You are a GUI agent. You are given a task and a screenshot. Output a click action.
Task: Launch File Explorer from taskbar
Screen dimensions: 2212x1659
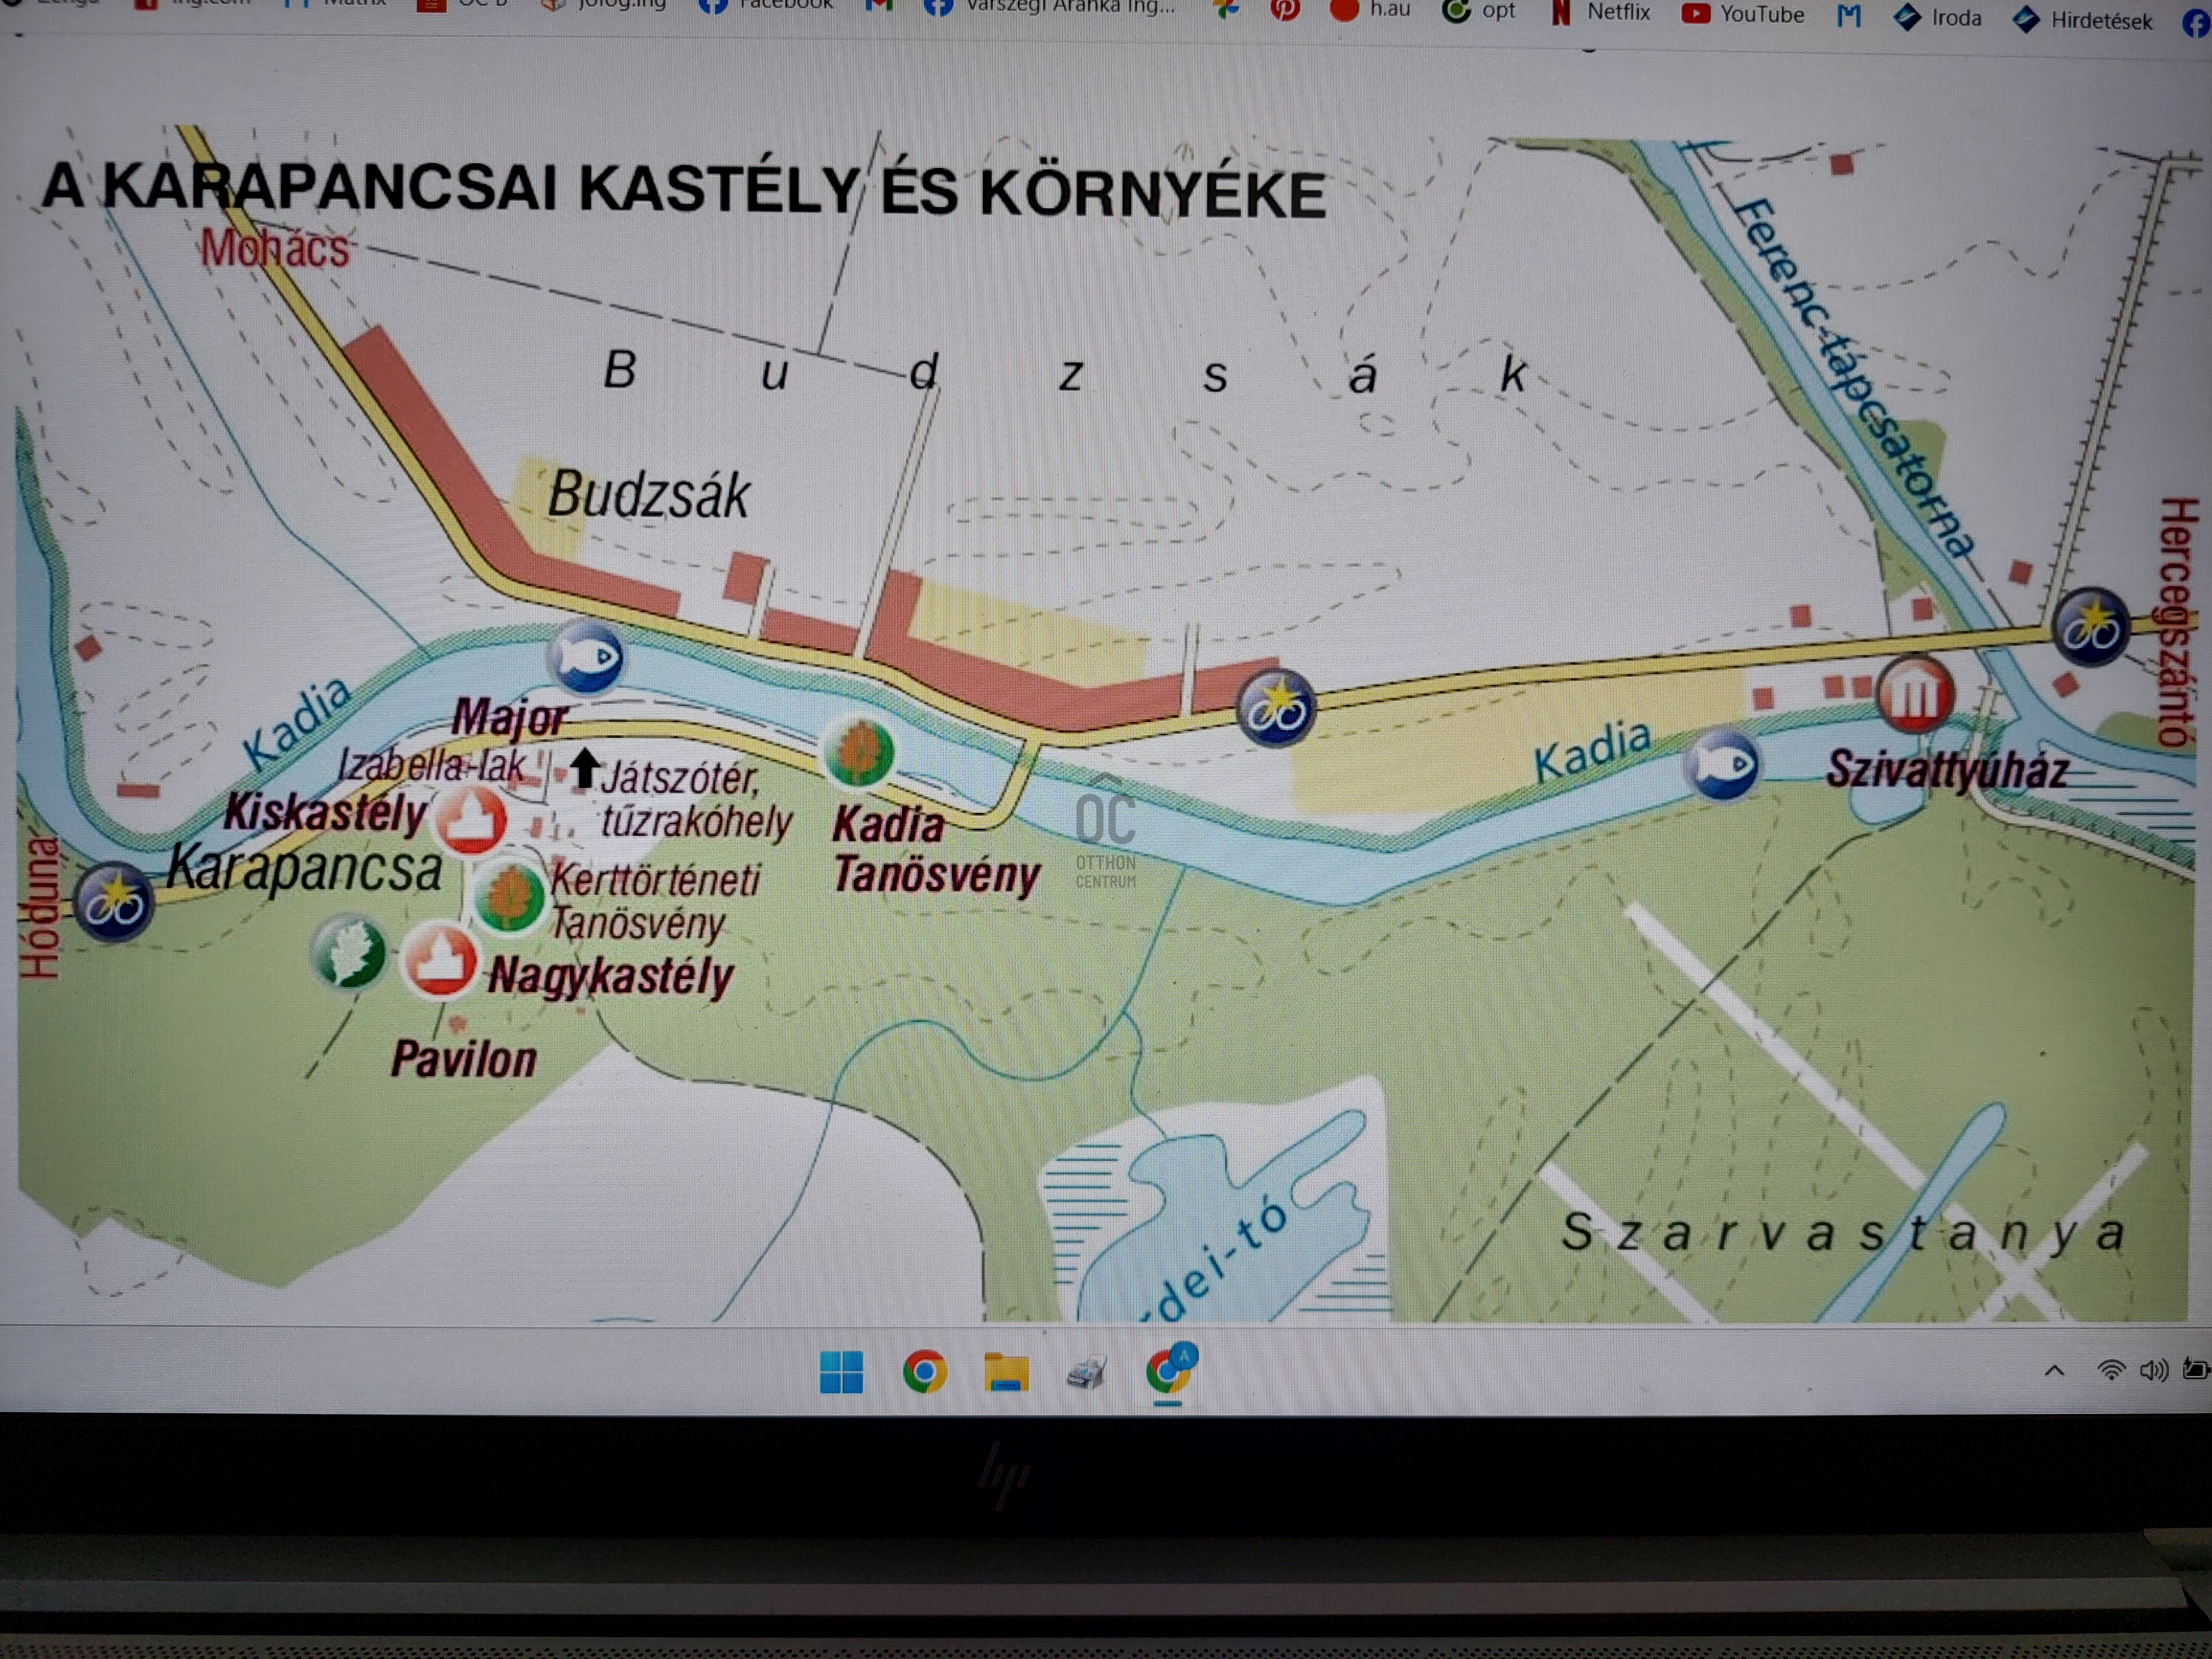pyautogui.click(x=1006, y=1372)
